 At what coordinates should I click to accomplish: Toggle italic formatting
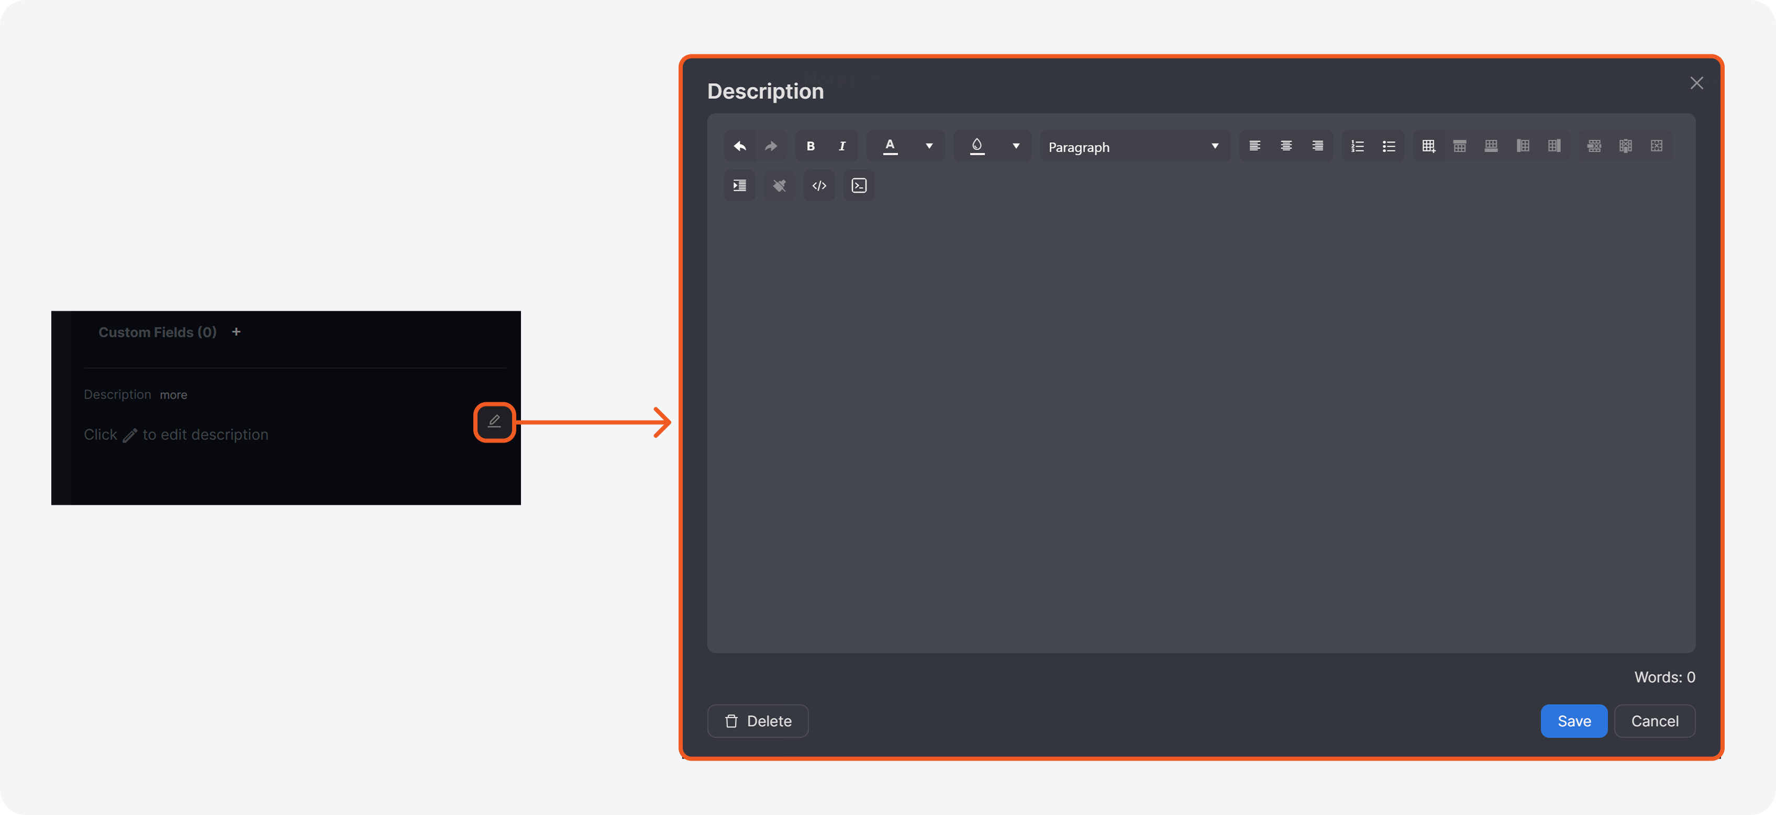click(842, 146)
